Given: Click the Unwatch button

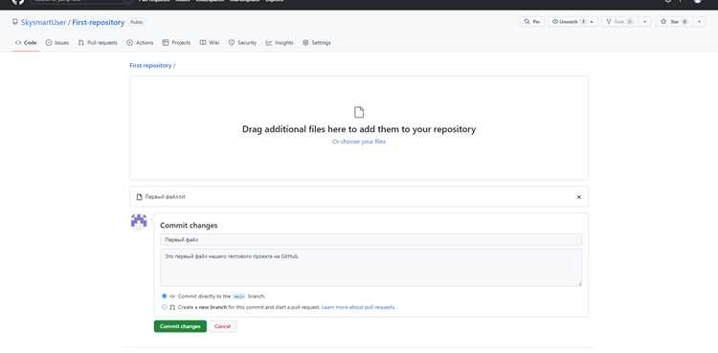Looking at the screenshot, I should [x=569, y=21].
